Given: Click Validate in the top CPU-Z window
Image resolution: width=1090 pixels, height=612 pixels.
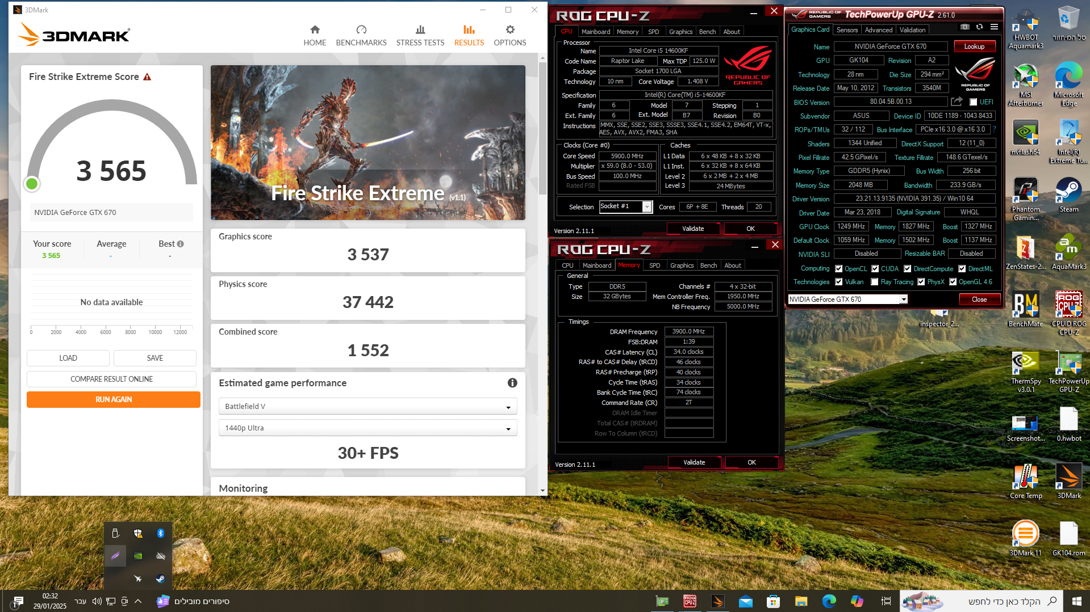Looking at the screenshot, I should [693, 229].
